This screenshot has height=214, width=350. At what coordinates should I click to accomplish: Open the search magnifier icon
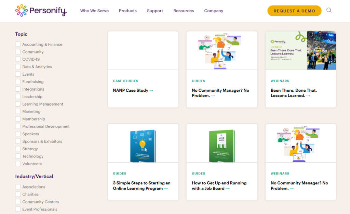329,10
